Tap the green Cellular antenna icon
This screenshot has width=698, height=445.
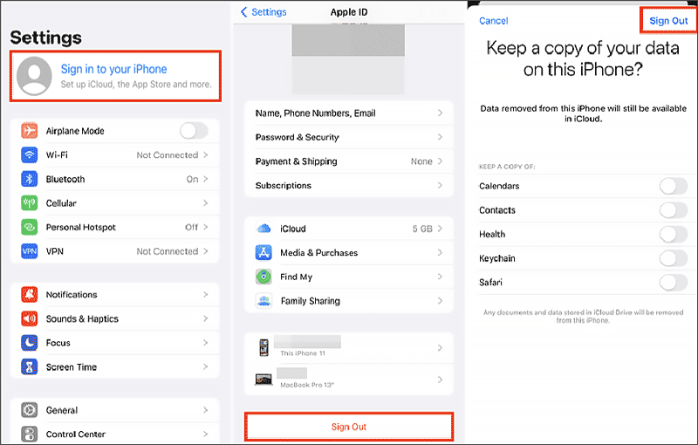(x=30, y=203)
